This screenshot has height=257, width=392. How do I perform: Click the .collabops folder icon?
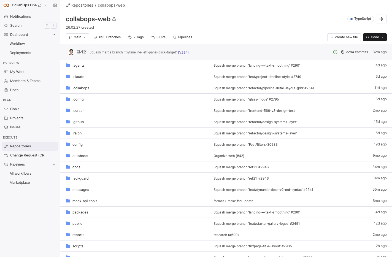68,88
